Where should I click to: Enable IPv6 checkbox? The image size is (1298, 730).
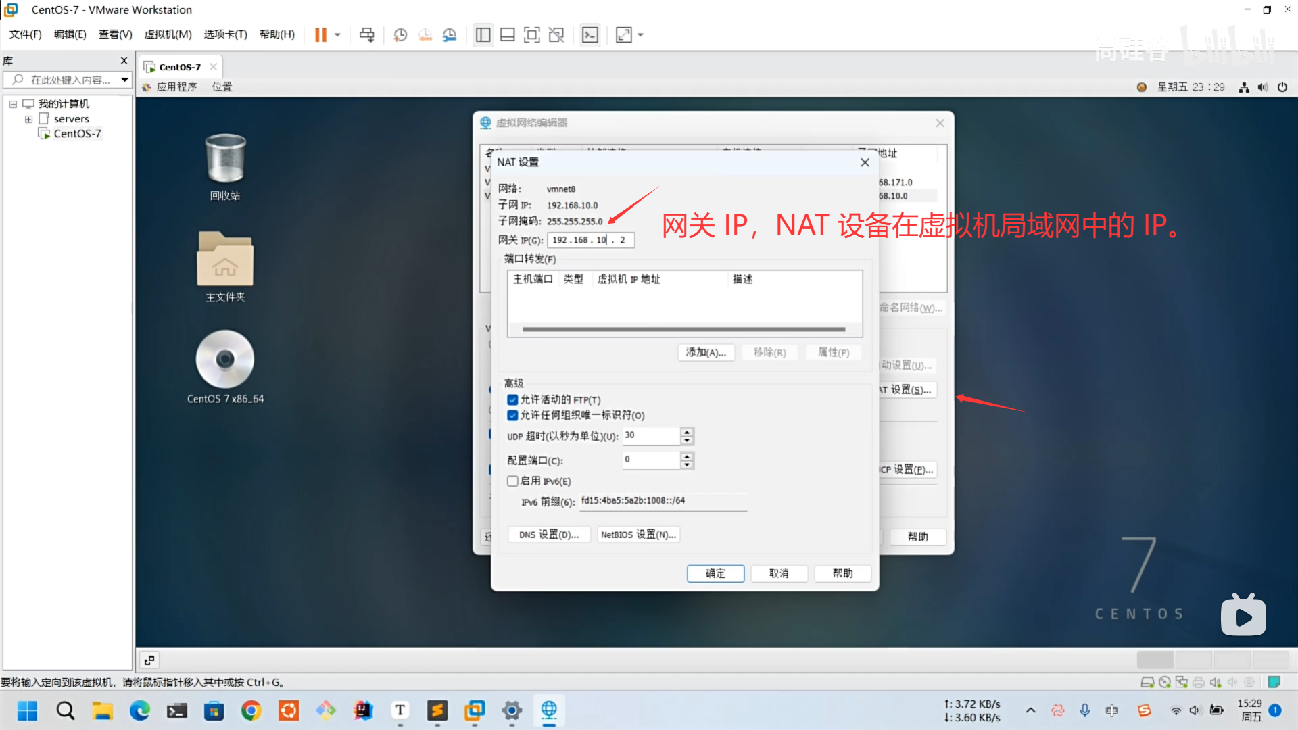(x=512, y=481)
